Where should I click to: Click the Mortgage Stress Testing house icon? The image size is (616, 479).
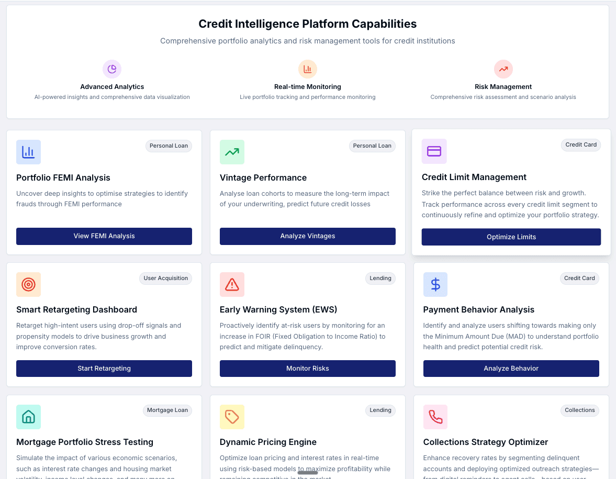[28, 417]
